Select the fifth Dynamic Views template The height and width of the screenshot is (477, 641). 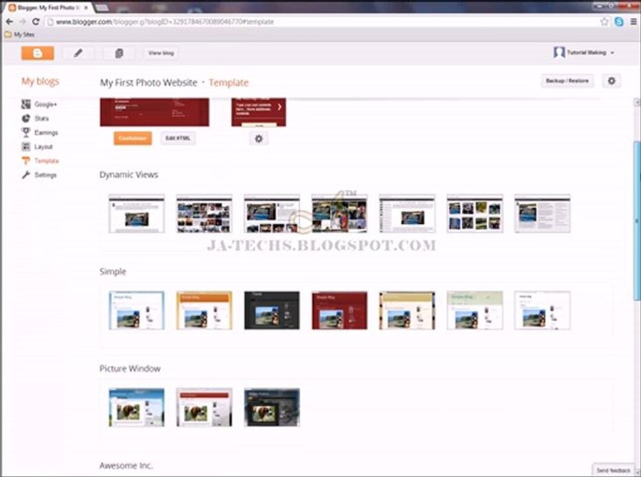tap(407, 214)
